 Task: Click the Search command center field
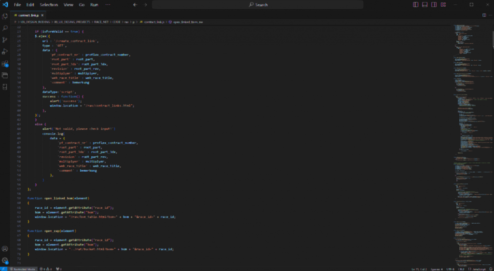[x=258, y=5]
